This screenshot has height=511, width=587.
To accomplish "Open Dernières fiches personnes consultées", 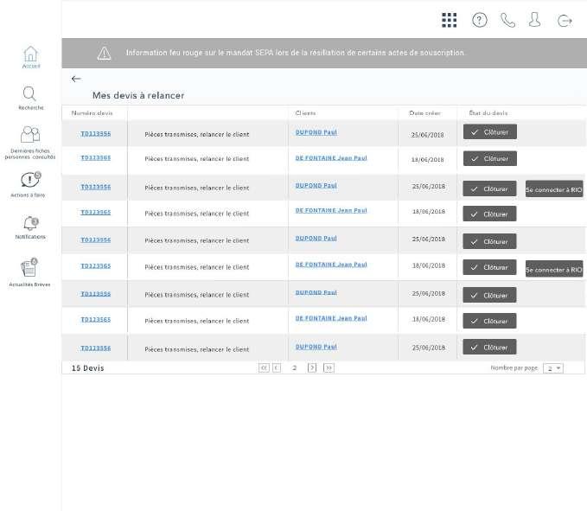I will tap(30, 143).
